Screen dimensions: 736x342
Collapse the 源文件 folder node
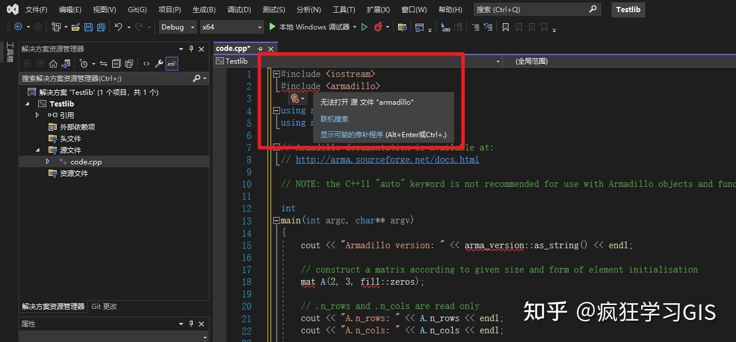38,150
